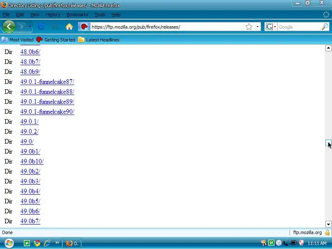This screenshot has height=249, width=332.
Task: Open the 48.0b9/ directory link
Action: [x=30, y=72]
